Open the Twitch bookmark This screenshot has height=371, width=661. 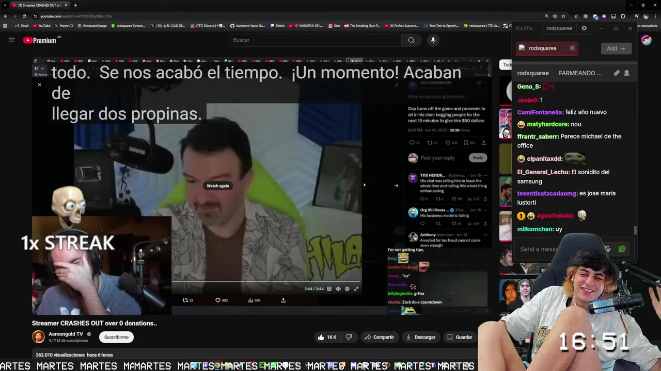[x=277, y=25]
